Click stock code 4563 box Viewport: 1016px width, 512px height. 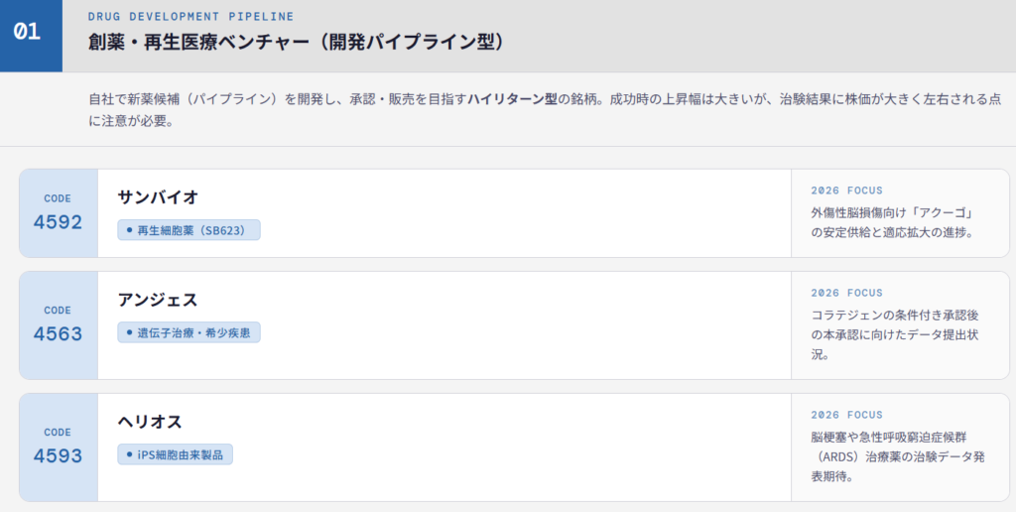(58, 325)
